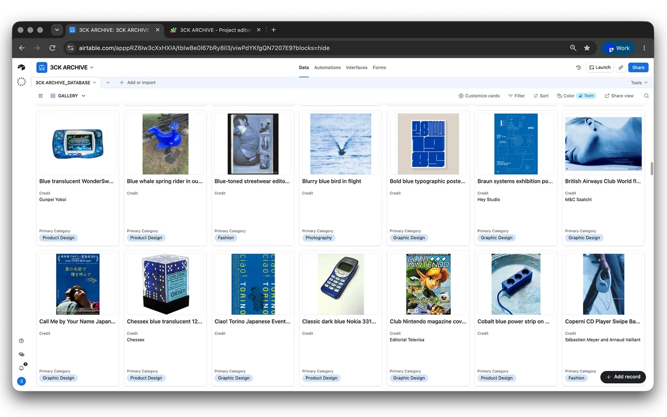Open the Blue-toned streetwear editorial image
Image resolution: width=667 pixels, height=417 pixels.
(x=253, y=144)
